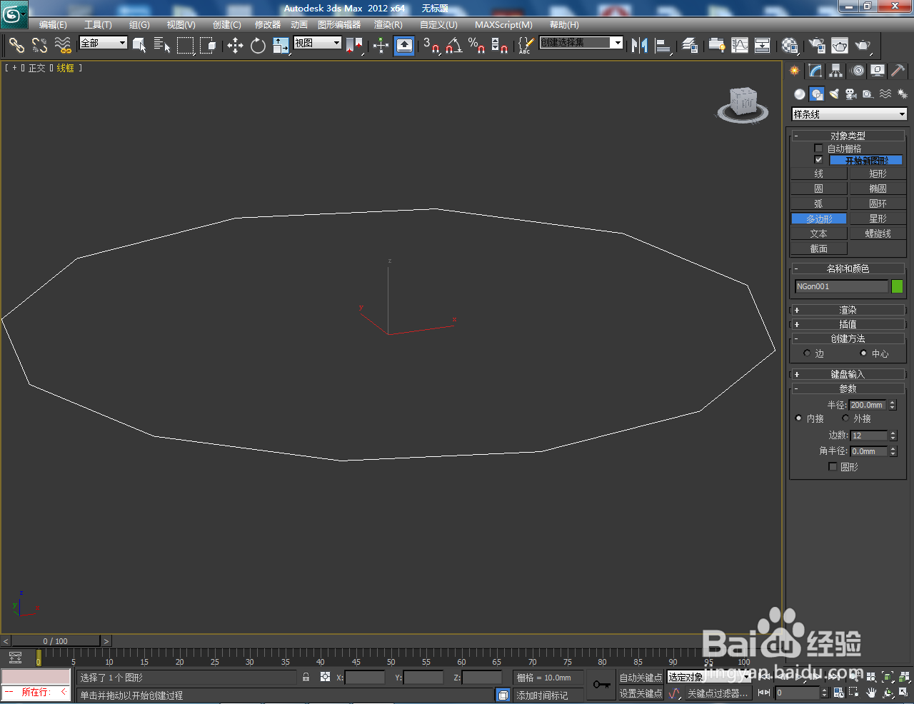
Task: Enable the 自动栅格 checkbox
Action: coord(818,148)
